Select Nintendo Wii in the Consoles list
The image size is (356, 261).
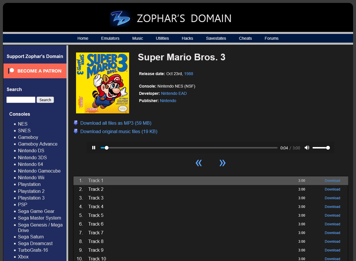[x=31, y=177]
